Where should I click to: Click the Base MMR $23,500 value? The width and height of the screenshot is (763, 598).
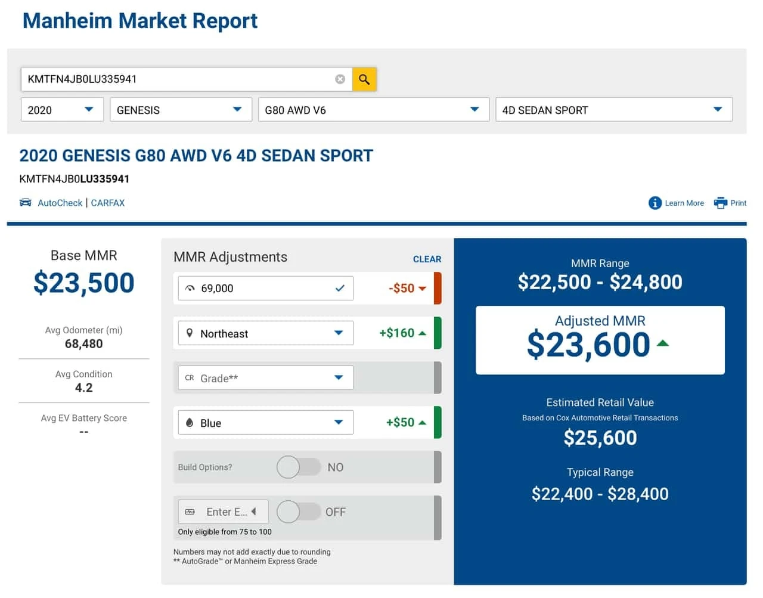pos(84,283)
